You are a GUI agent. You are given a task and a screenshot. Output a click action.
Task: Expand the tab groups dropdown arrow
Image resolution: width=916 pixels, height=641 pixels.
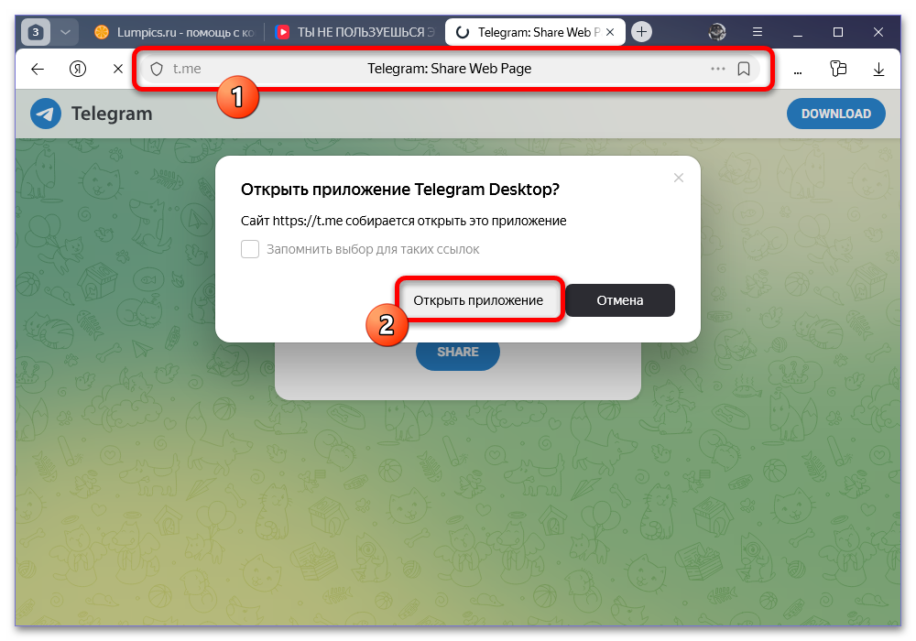point(65,32)
